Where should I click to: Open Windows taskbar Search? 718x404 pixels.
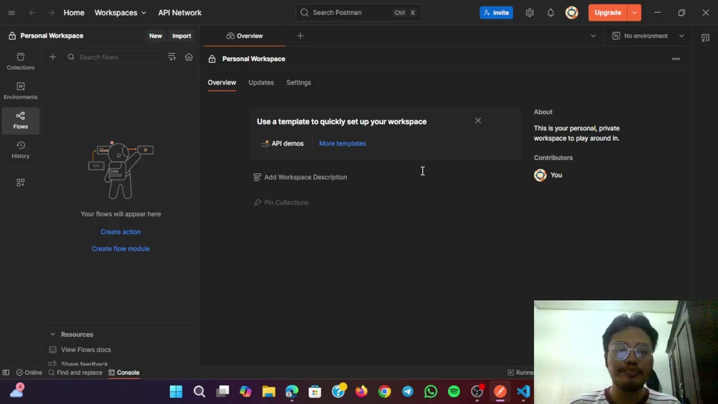click(199, 391)
